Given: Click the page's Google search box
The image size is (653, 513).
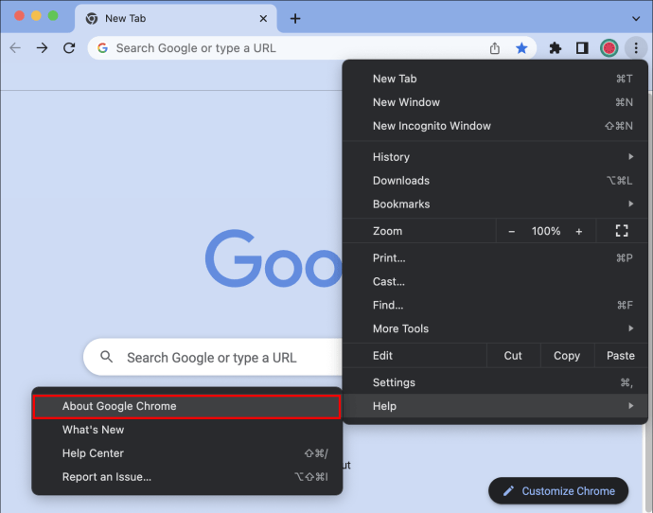Looking at the screenshot, I should pos(212,357).
